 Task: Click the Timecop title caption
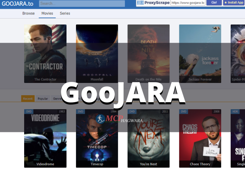[x=97, y=164]
